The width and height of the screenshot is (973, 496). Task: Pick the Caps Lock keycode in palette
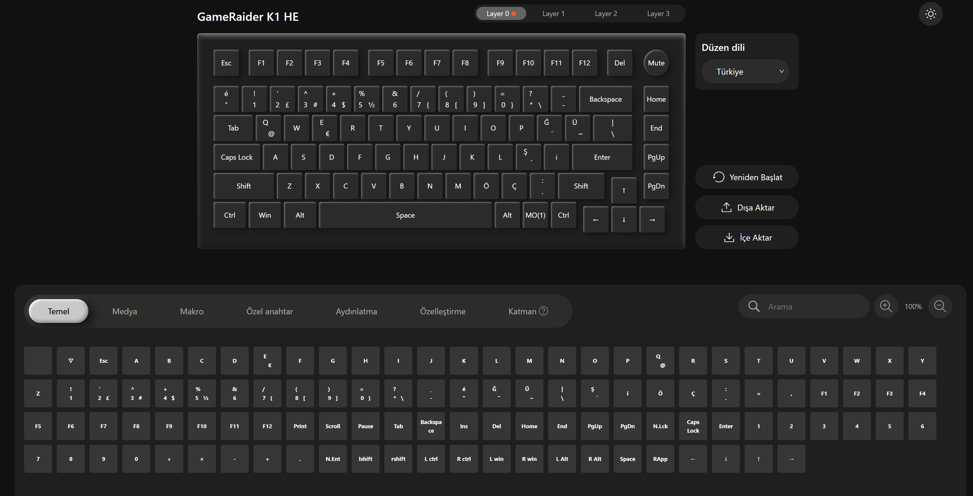tap(693, 426)
